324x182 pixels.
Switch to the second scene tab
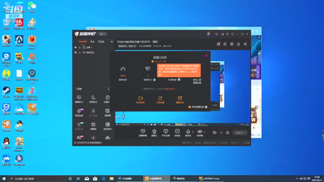(x=92, y=42)
